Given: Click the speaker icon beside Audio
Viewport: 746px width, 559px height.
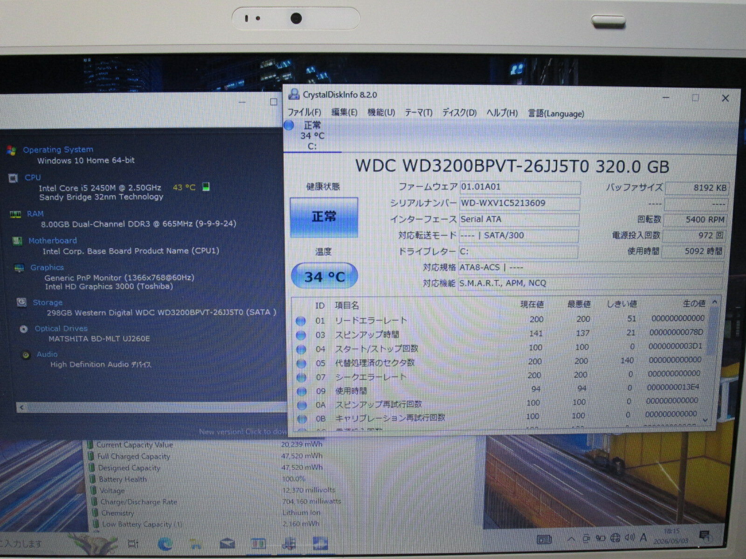Looking at the screenshot, I should (26, 355).
